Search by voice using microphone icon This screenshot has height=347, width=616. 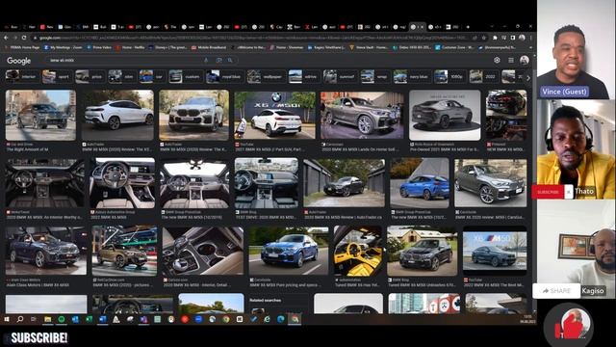point(206,60)
